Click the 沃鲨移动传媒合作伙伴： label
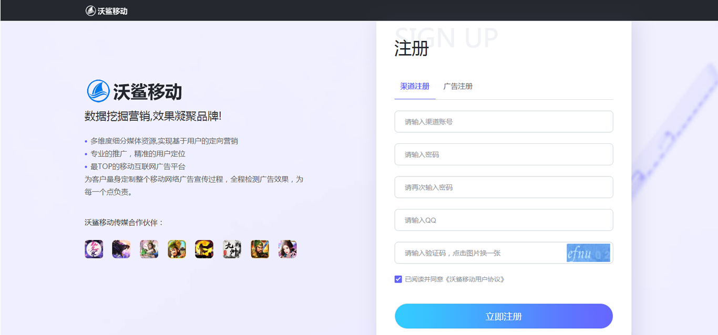The height and width of the screenshot is (335, 718). pyautogui.click(x=125, y=223)
